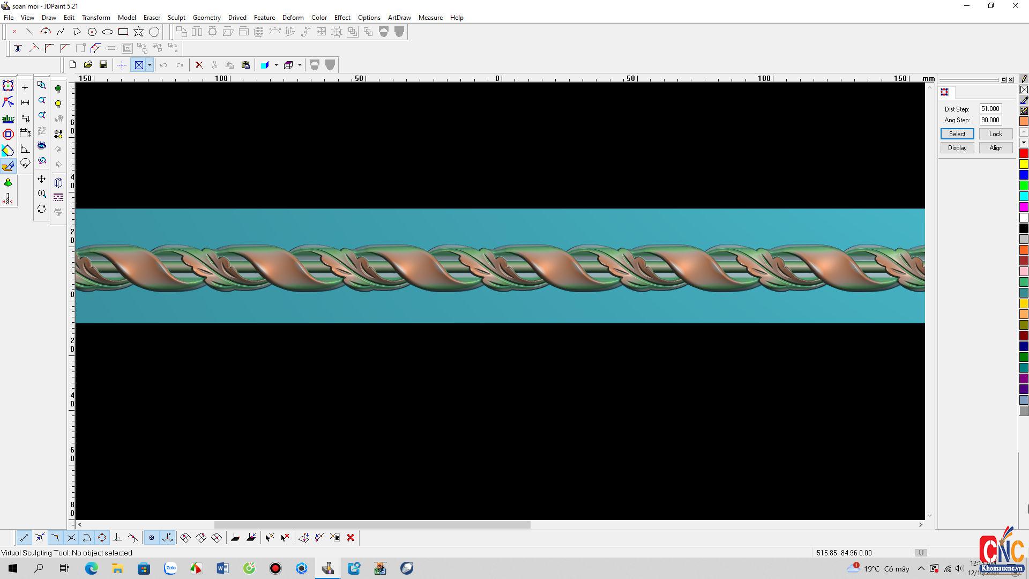Click the eye view icon in side toolbar
Image resolution: width=1029 pixels, height=579 pixels.
click(42, 146)
